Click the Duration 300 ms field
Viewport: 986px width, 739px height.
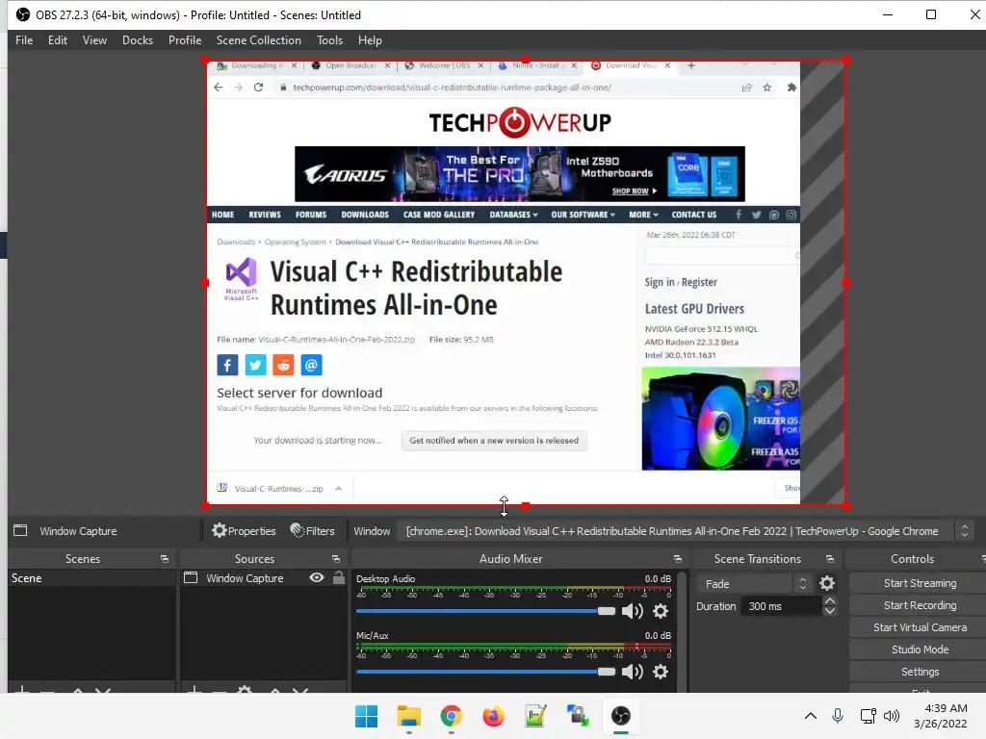point(783,606)
